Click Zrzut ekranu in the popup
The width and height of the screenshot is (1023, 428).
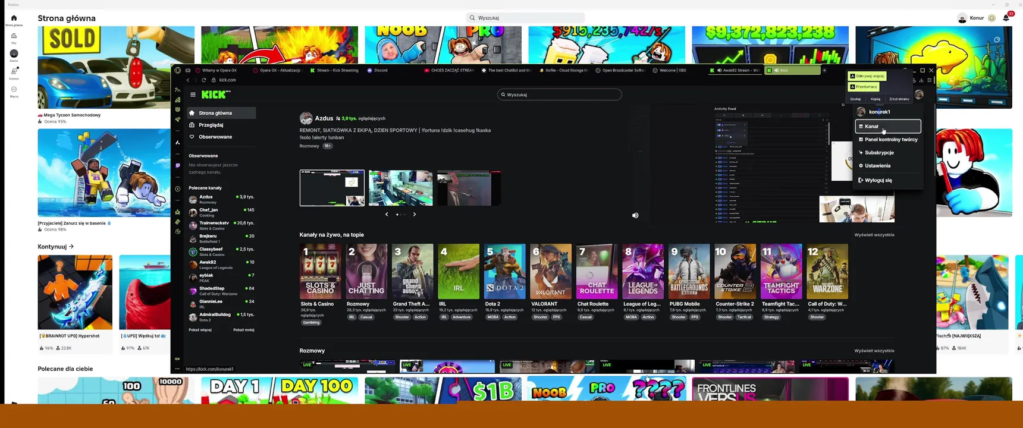tap(899, 99)
